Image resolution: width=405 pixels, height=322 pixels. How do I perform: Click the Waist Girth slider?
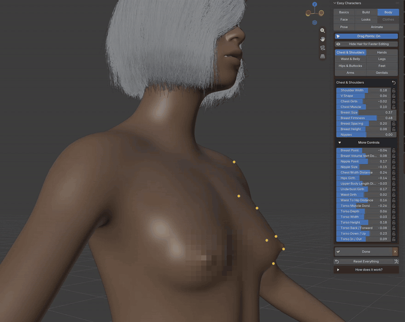click(x=363, y=195)
